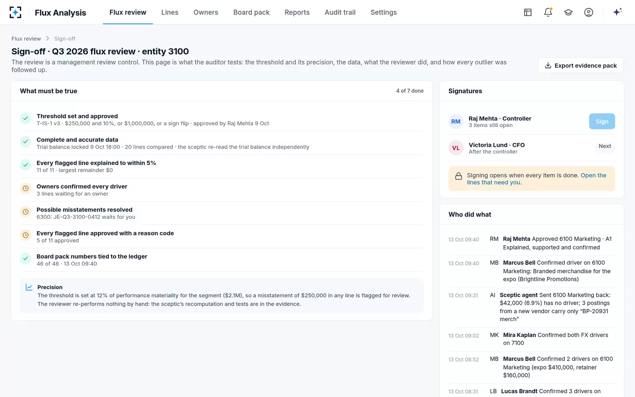Click the Signatures panel heading
This screenshot has width=635, height=397.
point(465,91)
